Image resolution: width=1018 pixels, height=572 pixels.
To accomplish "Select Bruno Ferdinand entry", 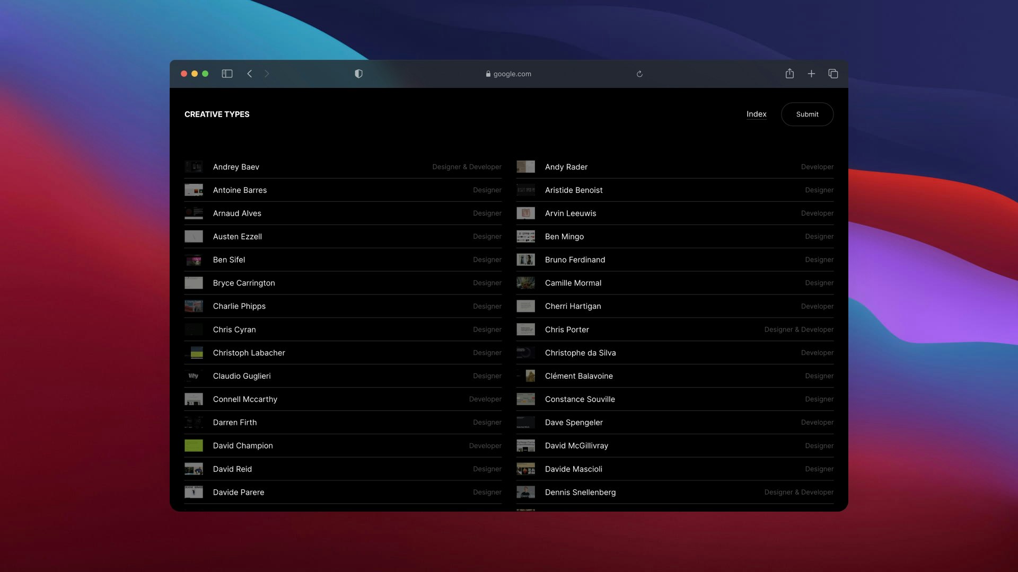I will click(675, 260).
